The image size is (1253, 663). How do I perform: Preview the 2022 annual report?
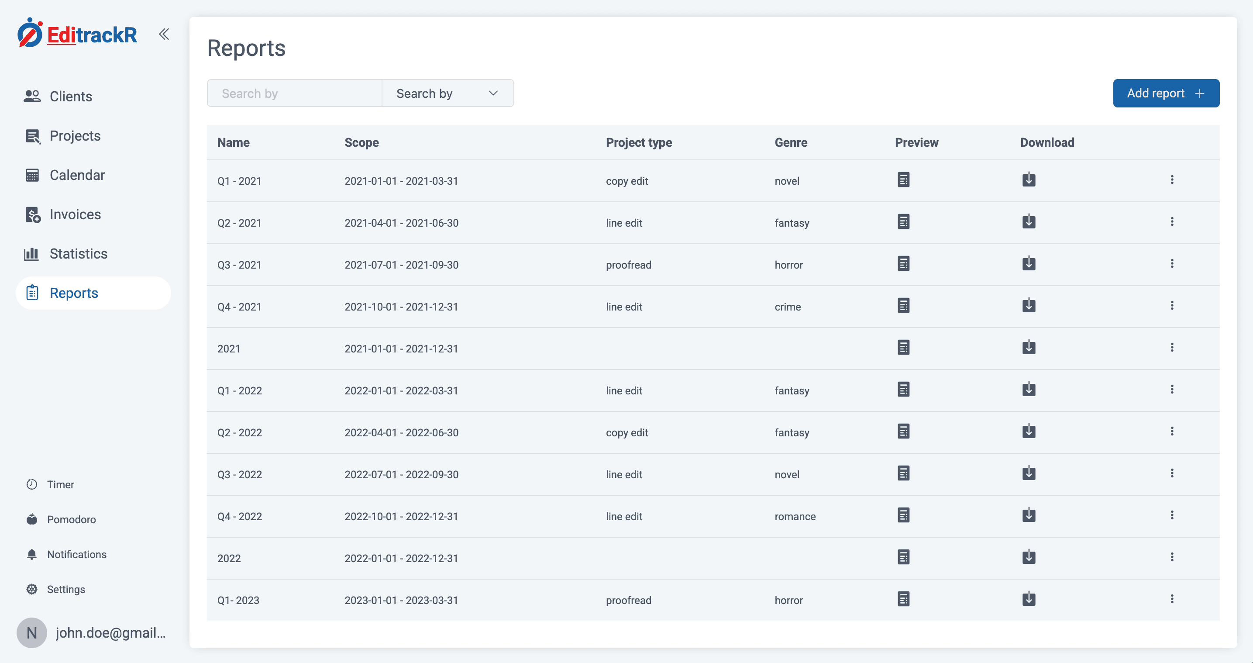(903, 557)
